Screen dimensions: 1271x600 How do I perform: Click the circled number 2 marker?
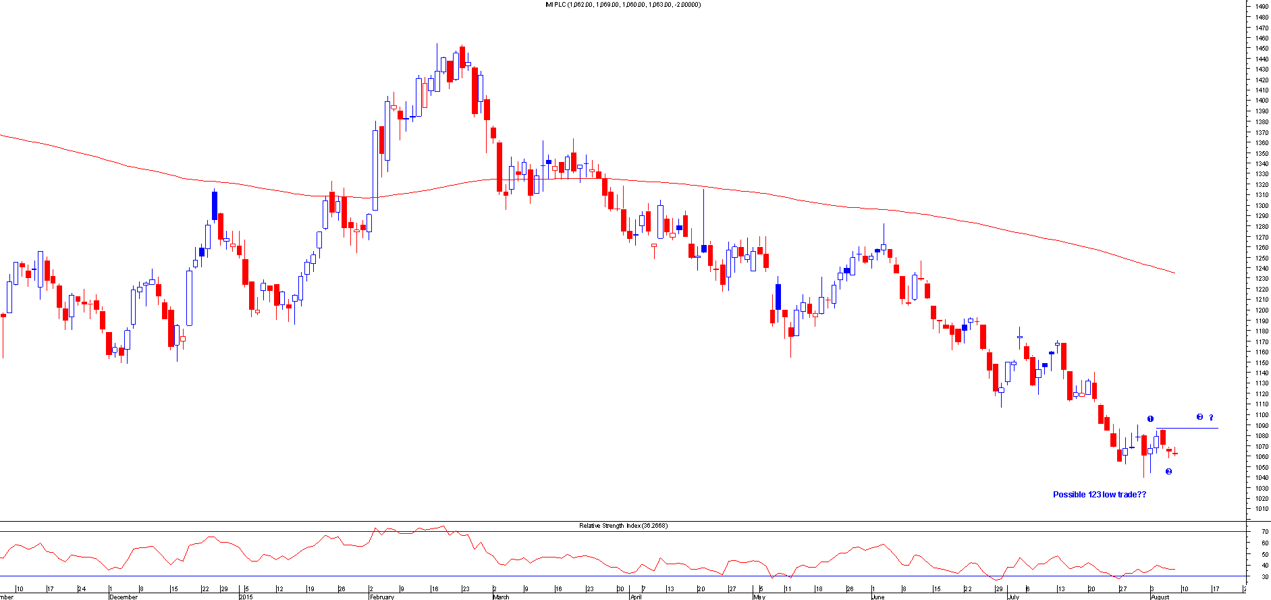[x=1168, y=472]
